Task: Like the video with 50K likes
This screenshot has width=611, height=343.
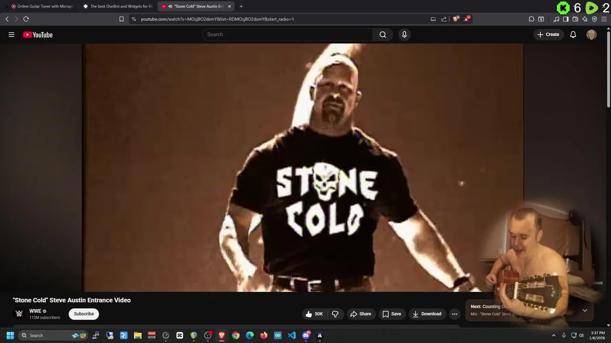Action: (314, 314)
